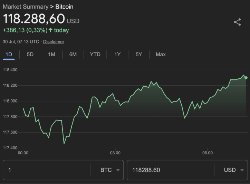
Task: Click the share icon
Action: [237, 22]
